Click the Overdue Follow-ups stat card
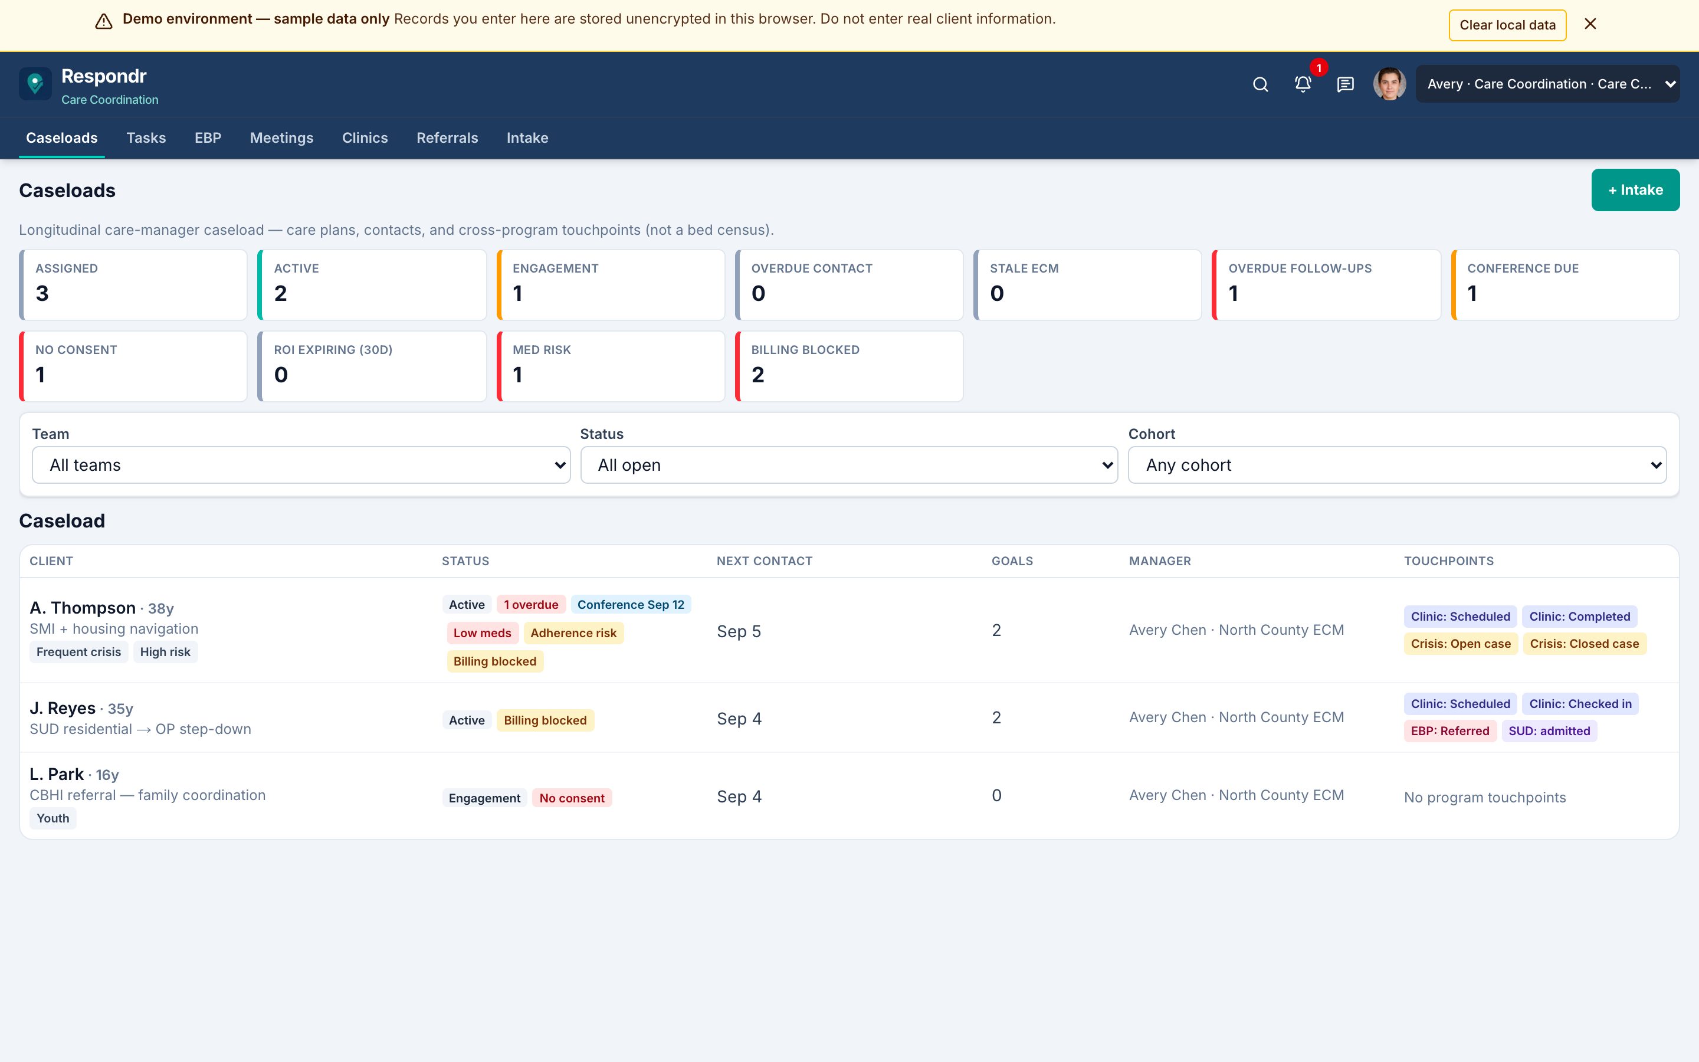This screenshot has height=1062, width=1699. pyautogui.click(x=1326, y=285)
